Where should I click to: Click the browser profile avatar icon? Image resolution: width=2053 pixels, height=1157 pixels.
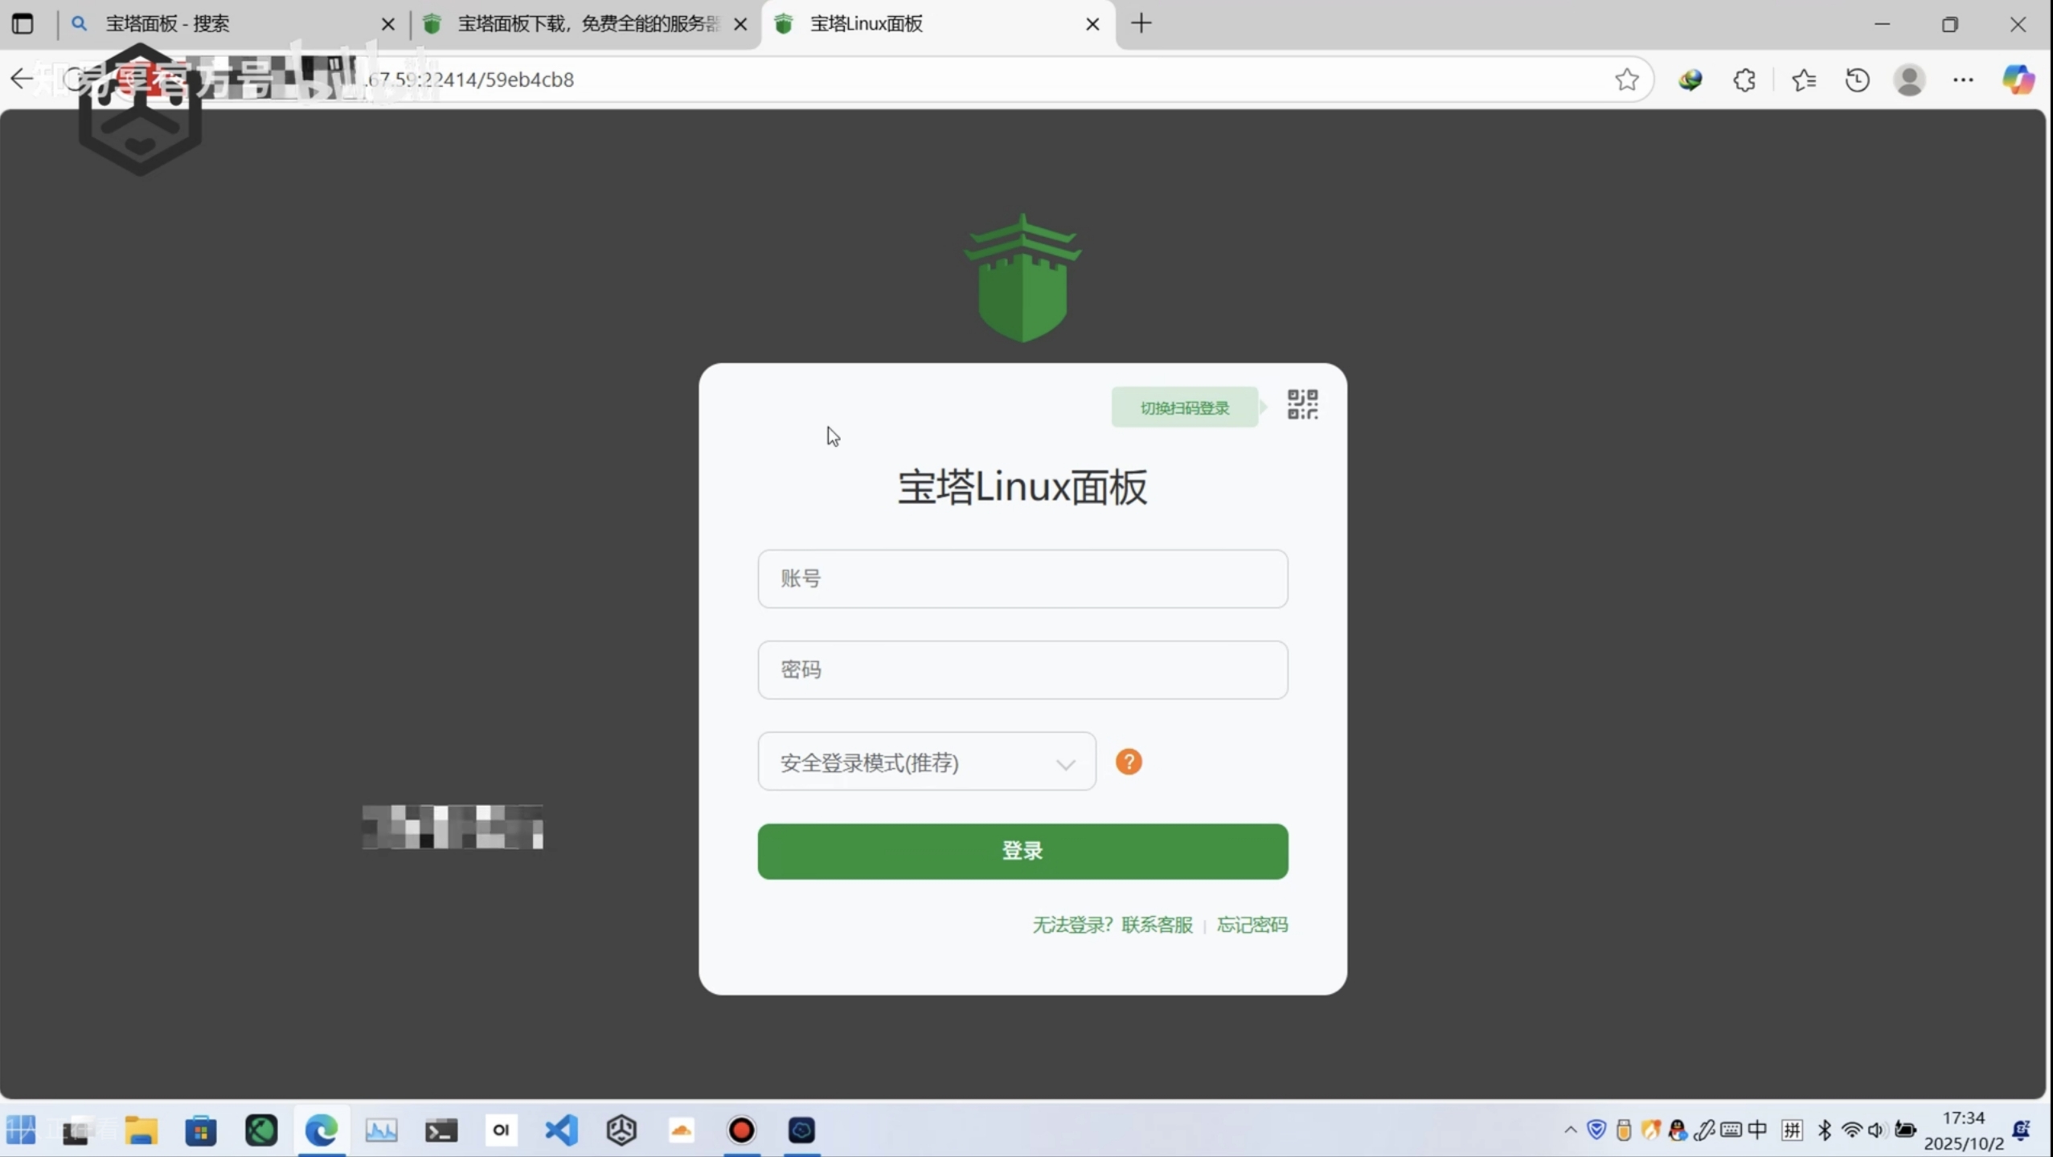pyautogui.click(x=1909, y=80)
